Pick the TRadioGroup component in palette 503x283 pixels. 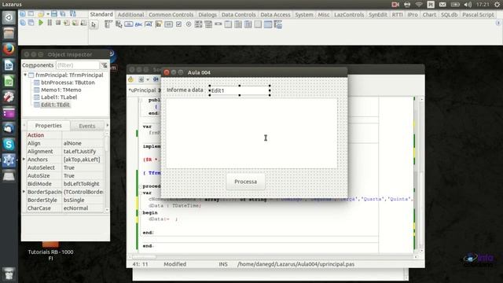238,24
